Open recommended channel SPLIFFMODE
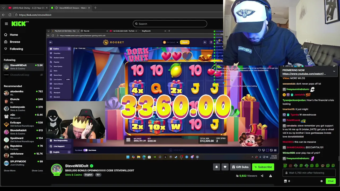Screen dimensions: 340x191 pyautogui.click(x=23, y=163)
